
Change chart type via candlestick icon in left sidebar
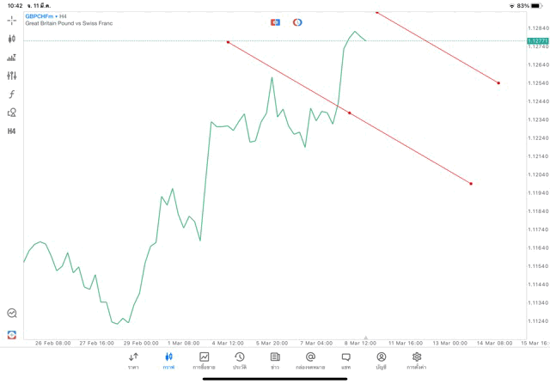(x=12, y=39)
